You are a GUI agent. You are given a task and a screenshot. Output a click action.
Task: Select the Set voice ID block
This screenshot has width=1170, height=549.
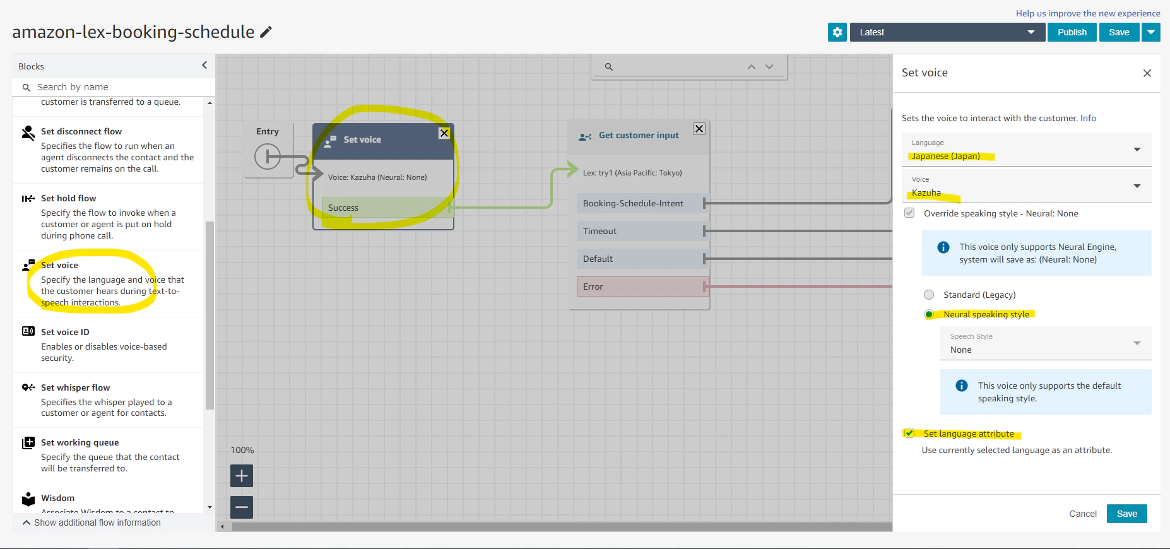pyautogui.click(x=109, y=345)
